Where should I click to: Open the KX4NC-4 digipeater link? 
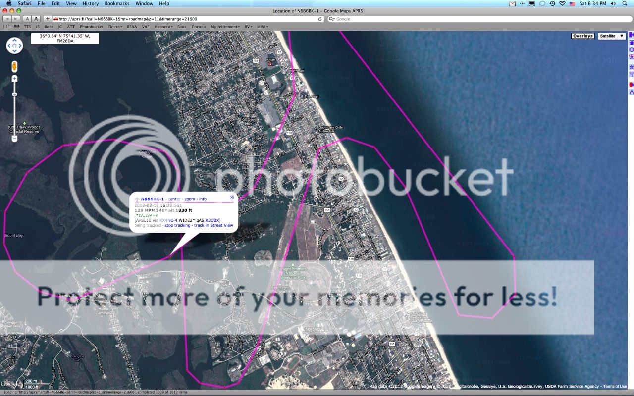click(x=168, y=220)
